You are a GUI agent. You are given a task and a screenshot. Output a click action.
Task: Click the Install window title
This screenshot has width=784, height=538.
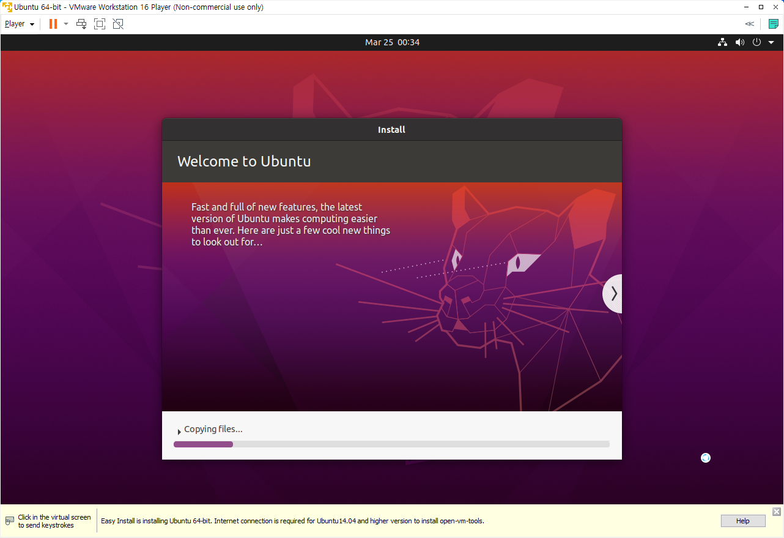(391, 130)
